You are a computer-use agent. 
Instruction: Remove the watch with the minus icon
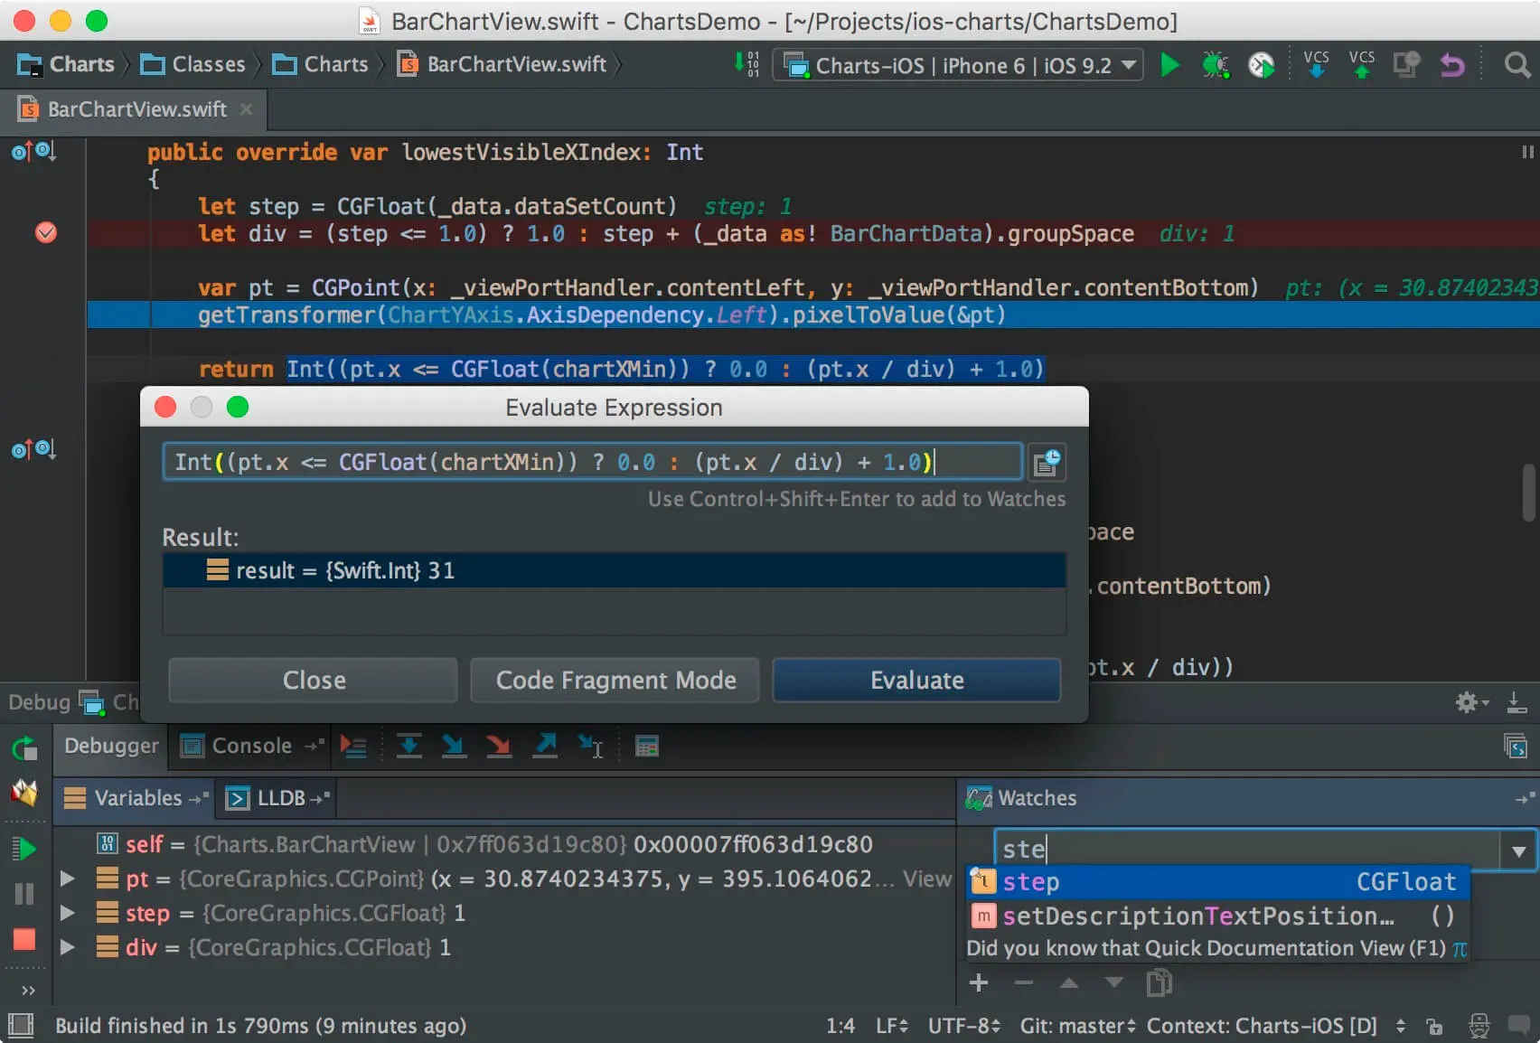(x=1024, y=982)
